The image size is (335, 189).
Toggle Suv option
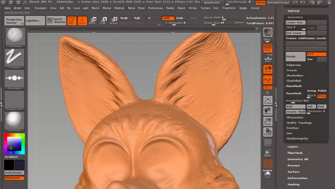tap(317, 59)
